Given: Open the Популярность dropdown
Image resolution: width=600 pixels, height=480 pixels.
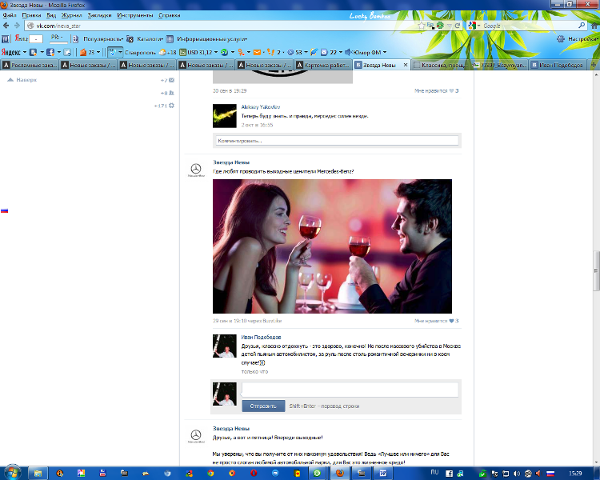Looking at the screenshot, I should point(103,39).
